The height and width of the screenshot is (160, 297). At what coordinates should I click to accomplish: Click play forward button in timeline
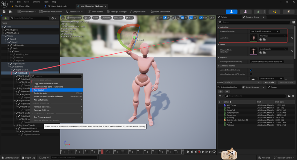(203, 152)
